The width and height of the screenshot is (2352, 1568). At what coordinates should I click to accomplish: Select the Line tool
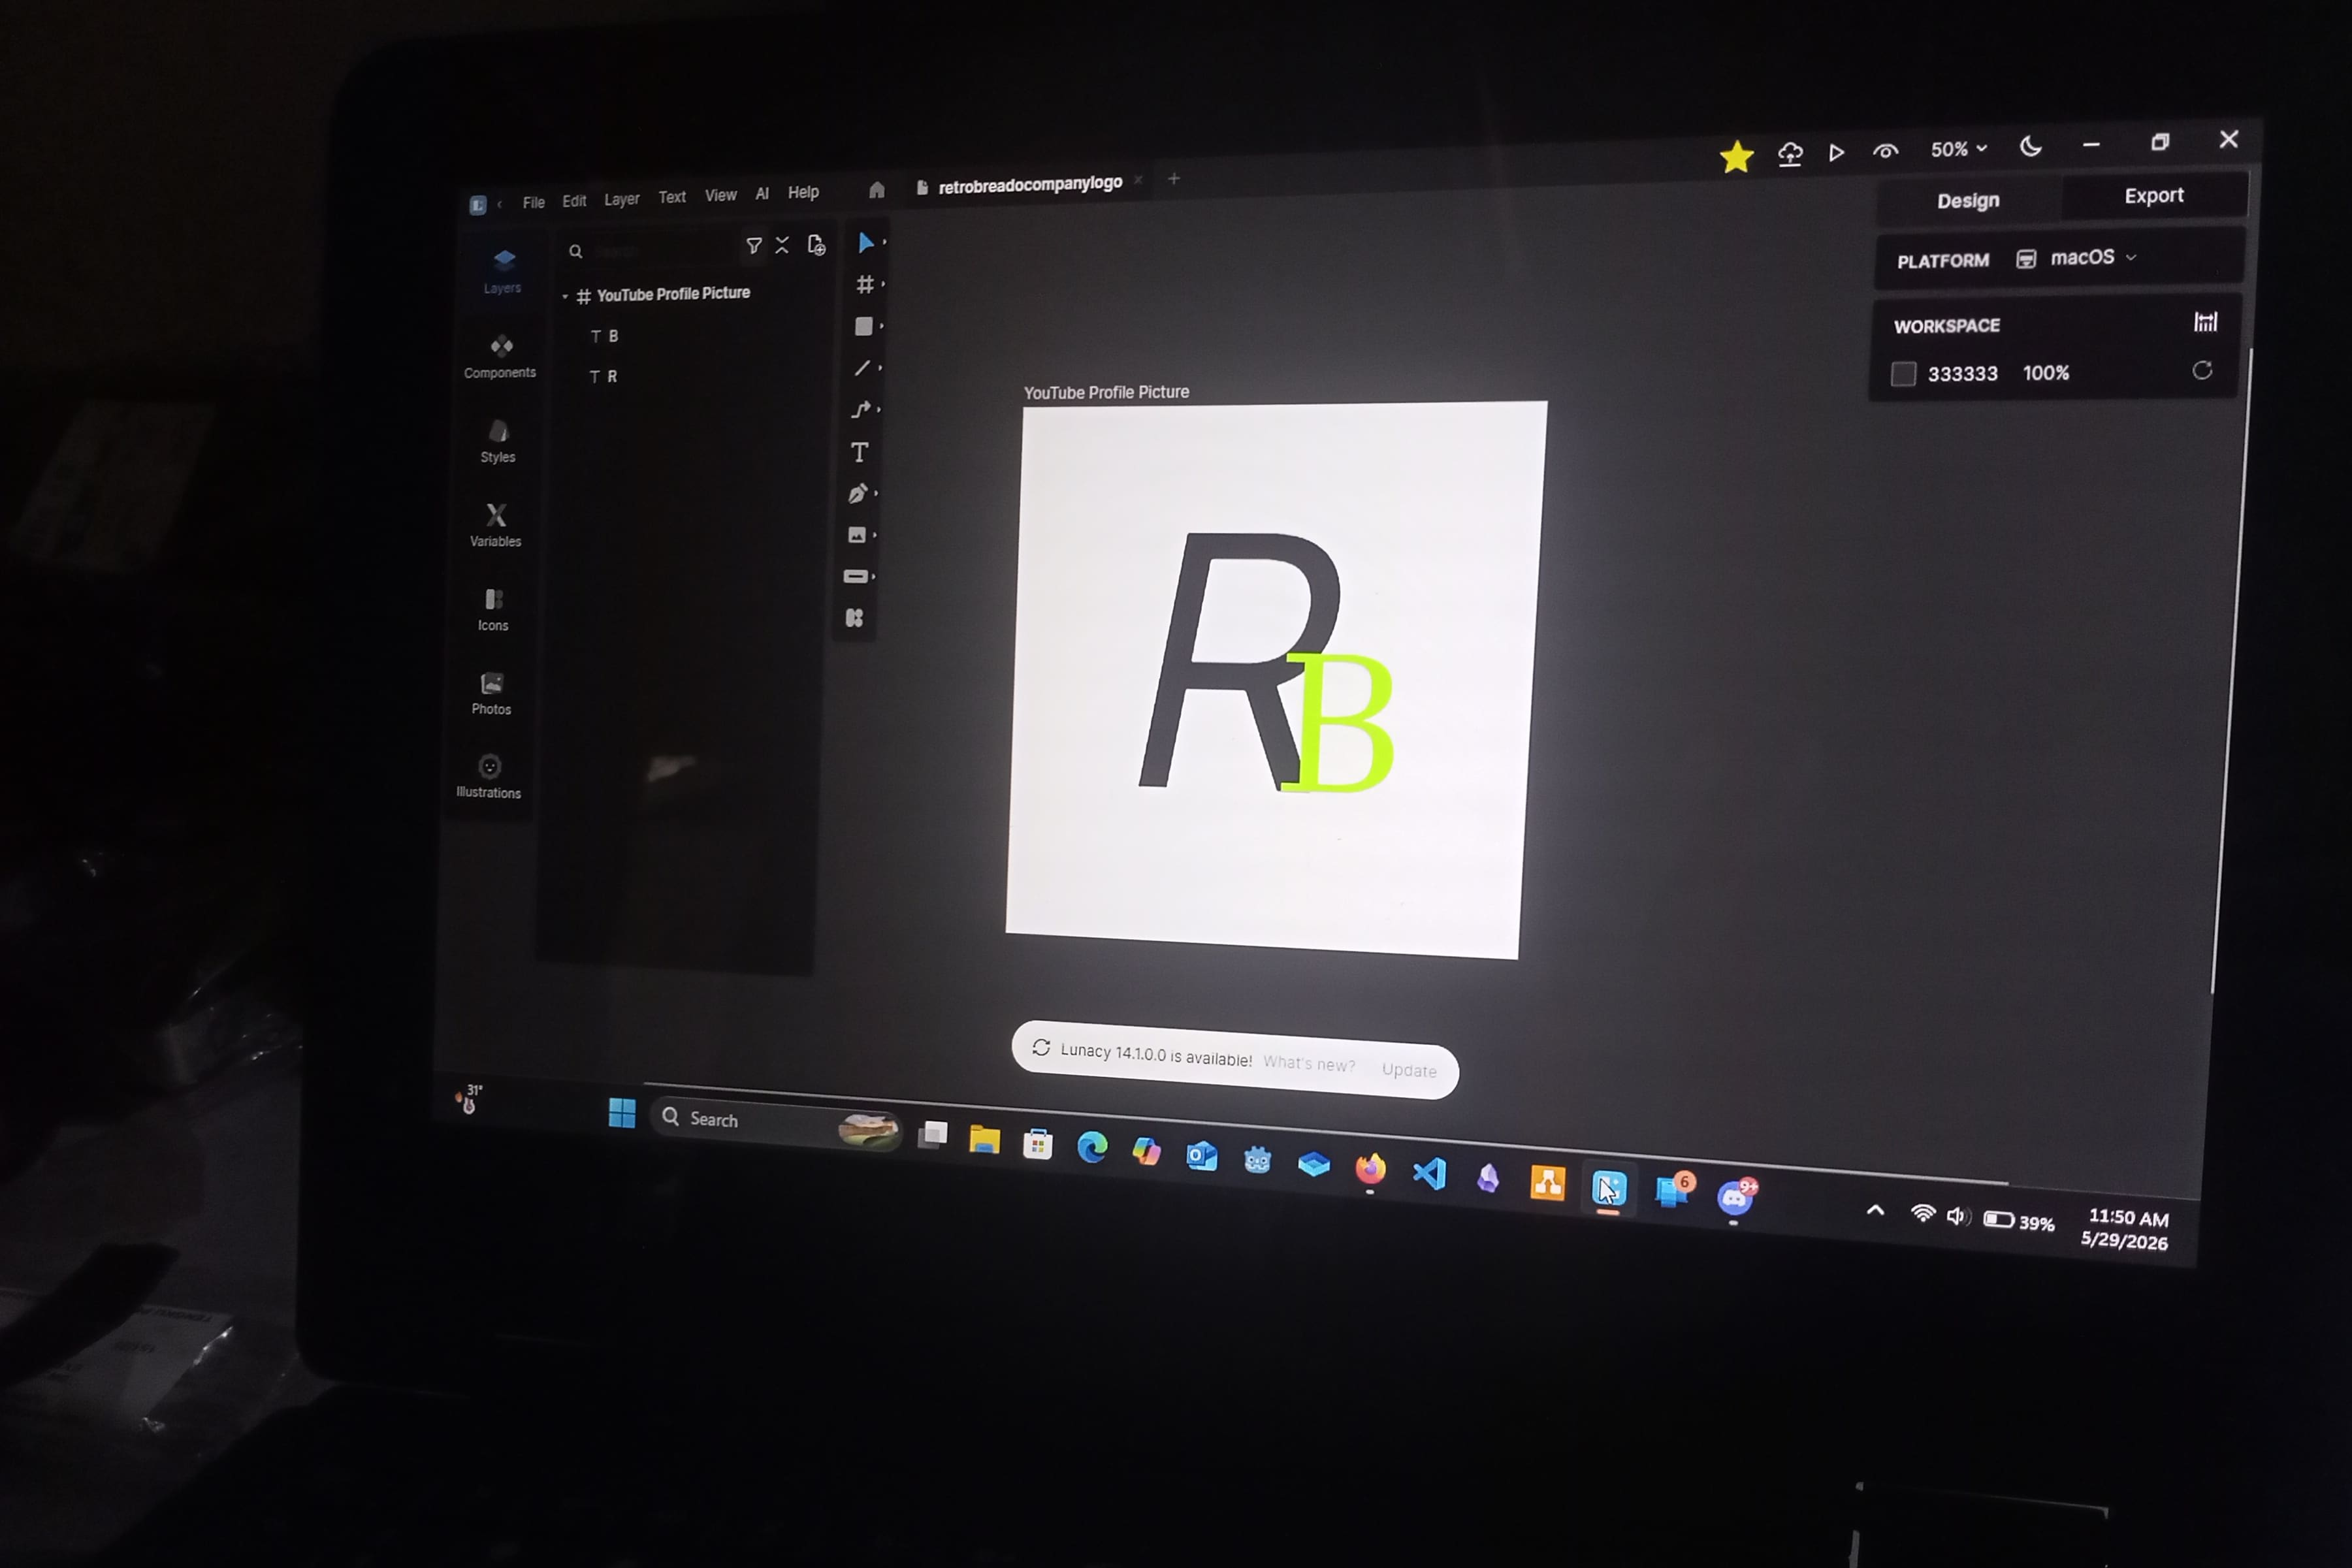coord(862,368)
